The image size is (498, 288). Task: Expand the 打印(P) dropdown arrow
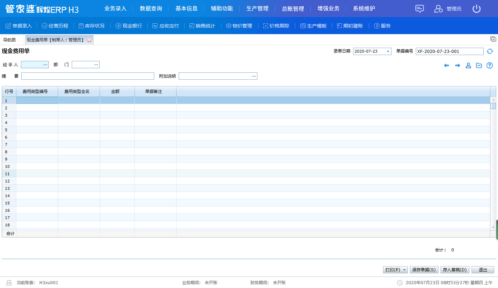404,270
